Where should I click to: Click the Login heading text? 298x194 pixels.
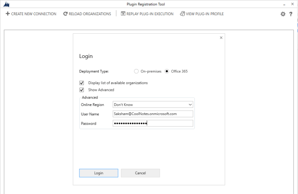point(86,56)
